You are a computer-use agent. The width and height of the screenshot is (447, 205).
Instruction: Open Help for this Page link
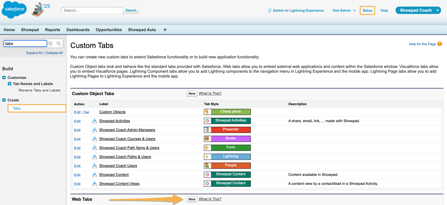point(422,44)
